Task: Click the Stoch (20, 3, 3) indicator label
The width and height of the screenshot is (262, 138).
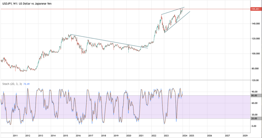Action: click(12, 84)
